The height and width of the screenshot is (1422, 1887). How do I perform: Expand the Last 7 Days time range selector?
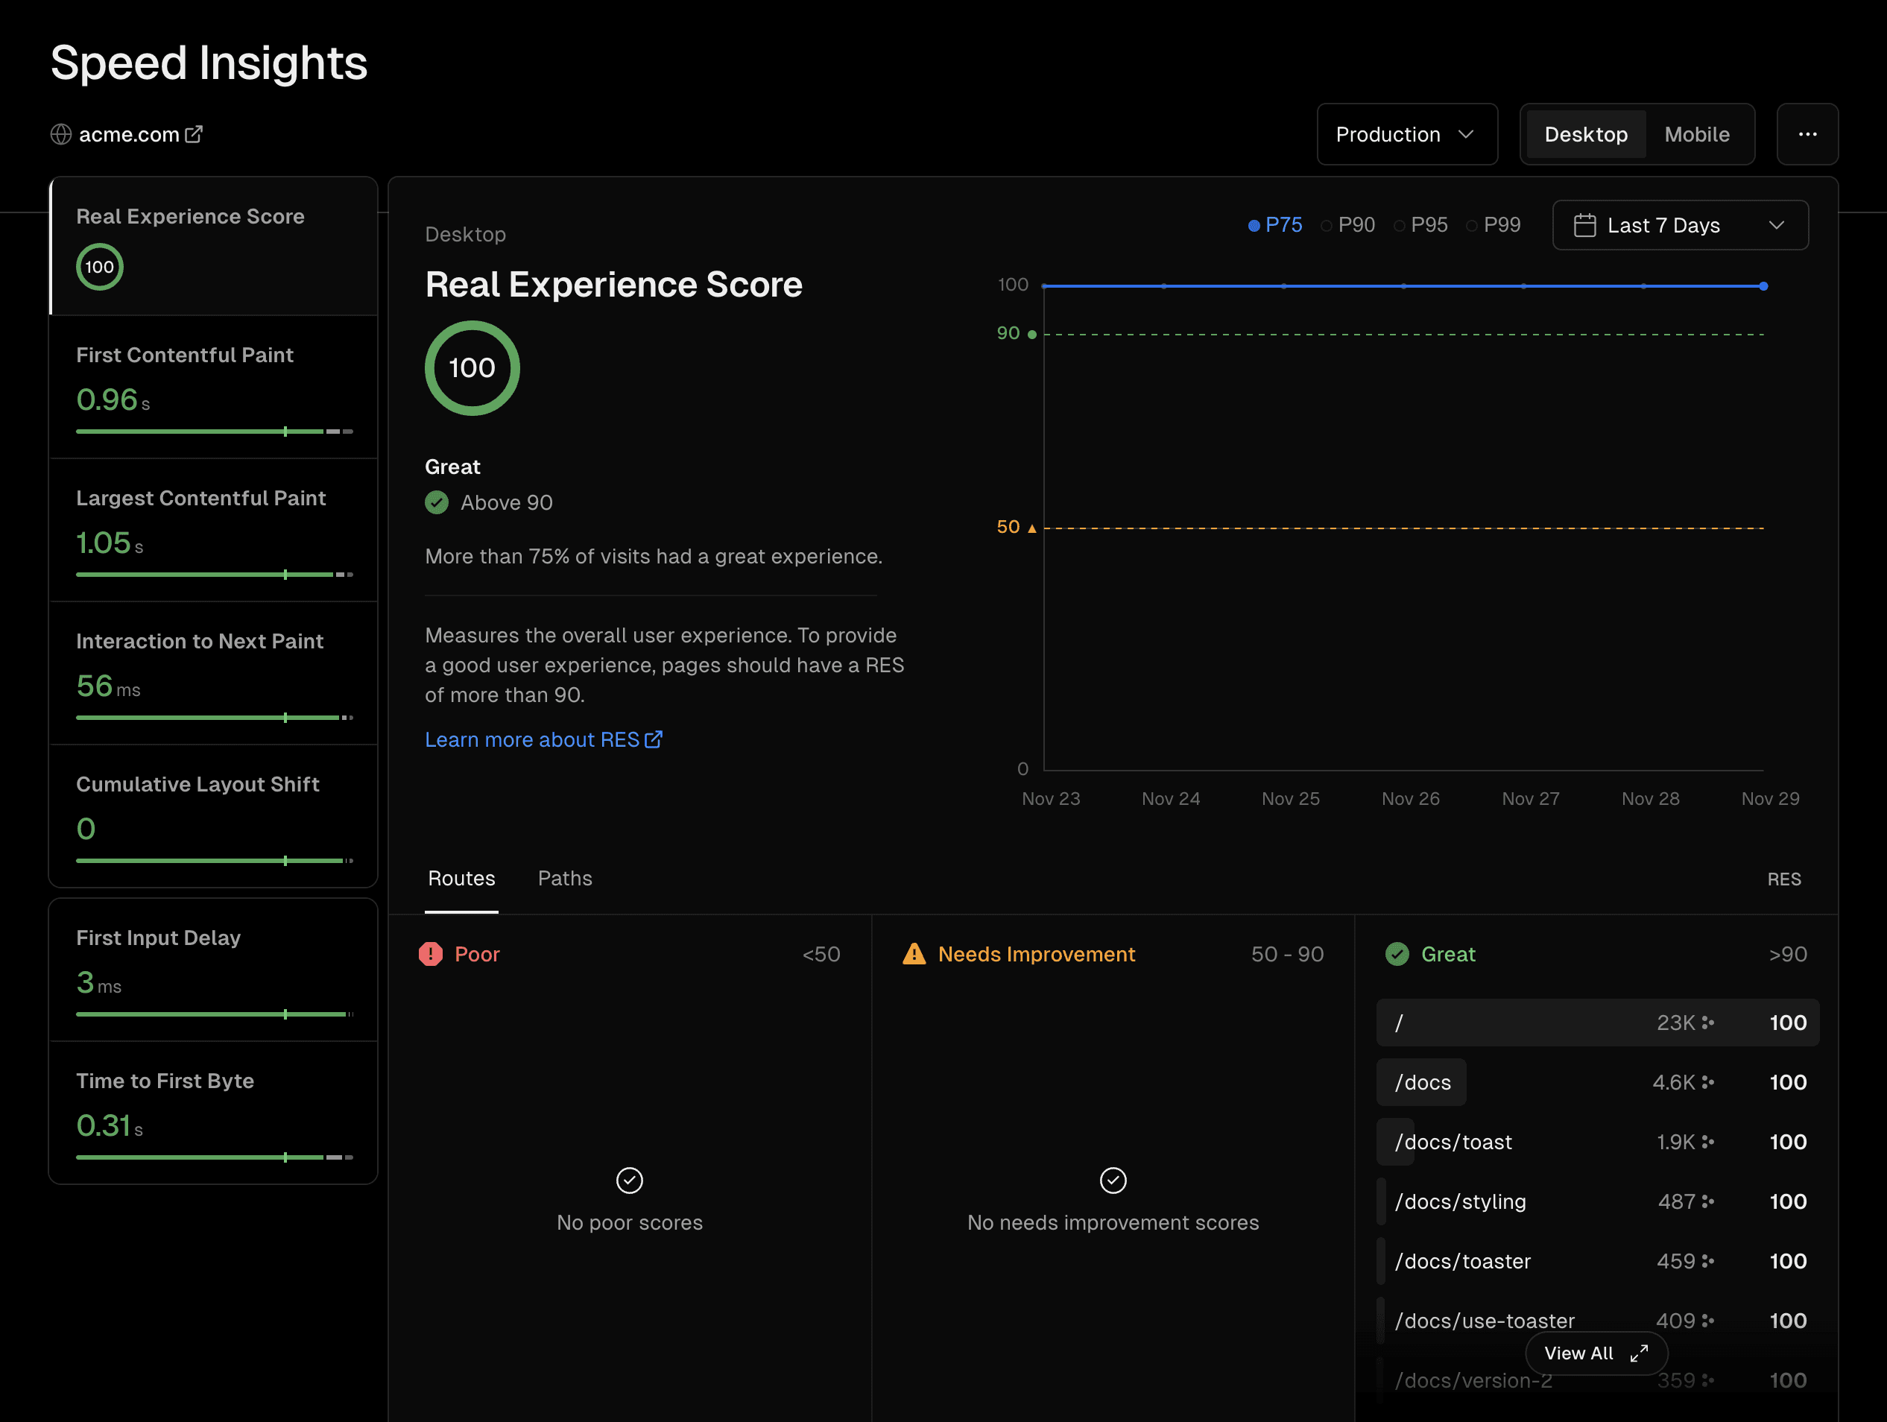[x=1680, y=224]
